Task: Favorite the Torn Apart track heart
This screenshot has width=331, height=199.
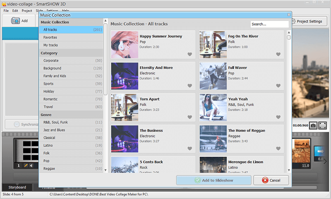Action: click(190, 117)
